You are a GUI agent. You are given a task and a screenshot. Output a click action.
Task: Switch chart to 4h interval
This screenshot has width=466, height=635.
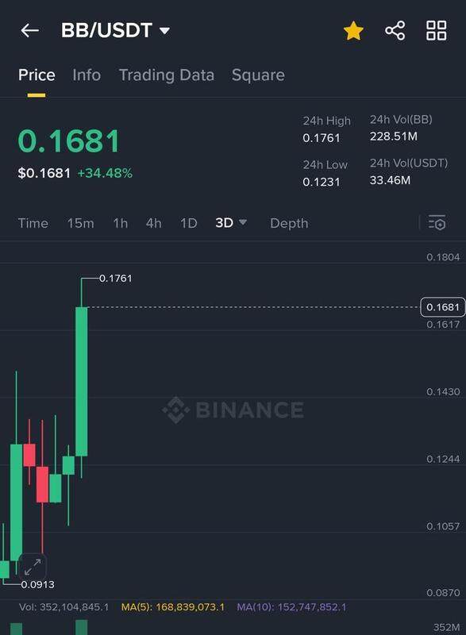pos(153,223)
